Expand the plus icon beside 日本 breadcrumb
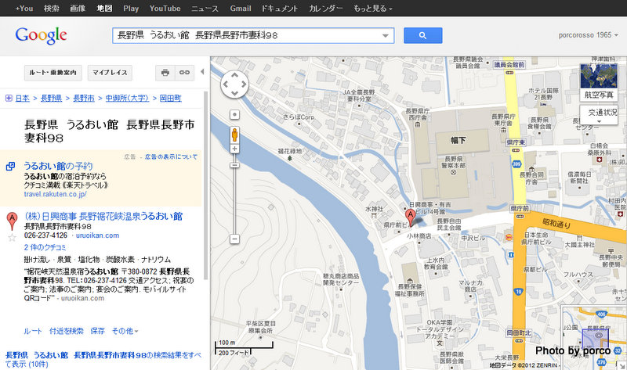Viewport: 627px width, 370px height. [9, 99]
